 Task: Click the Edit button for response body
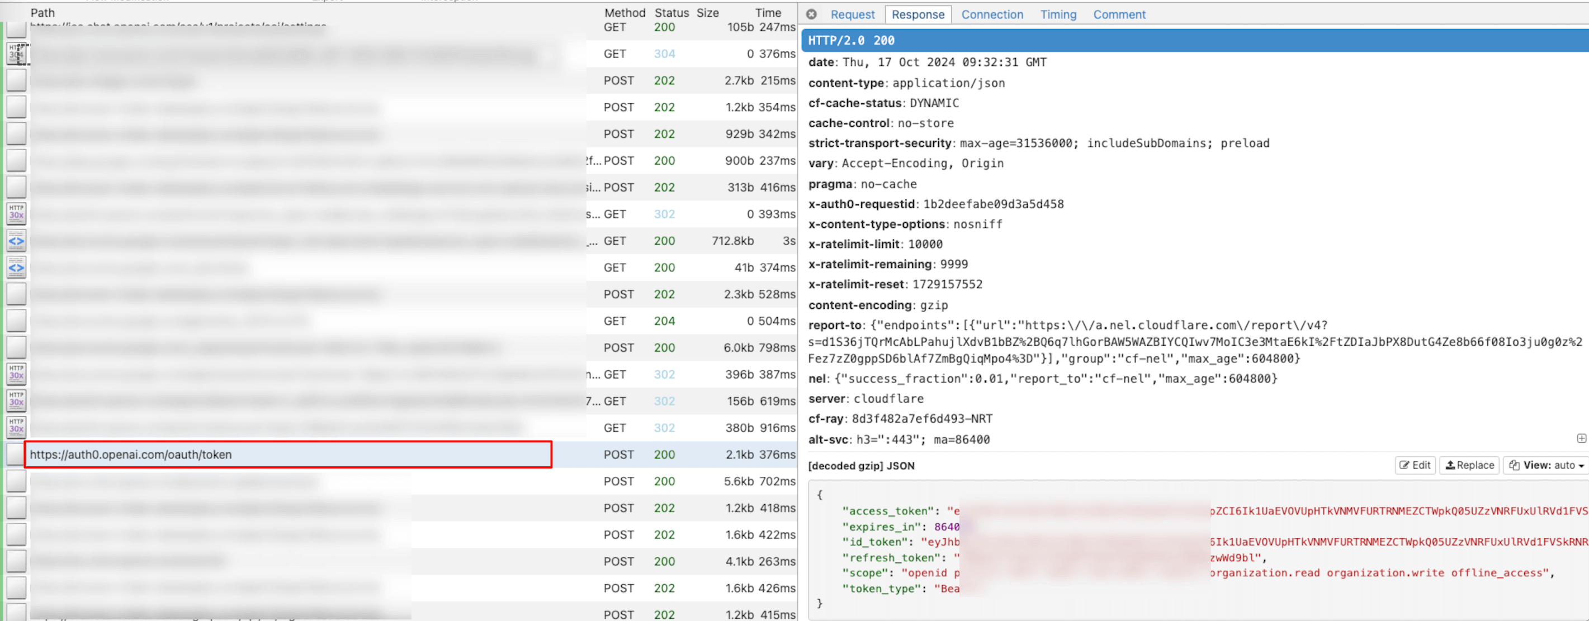pos(1415,465)
